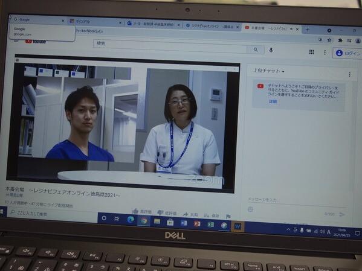Report the video with flag icon
The height and width of the screenshot is (271, 362).
click(x=228, y=216)
